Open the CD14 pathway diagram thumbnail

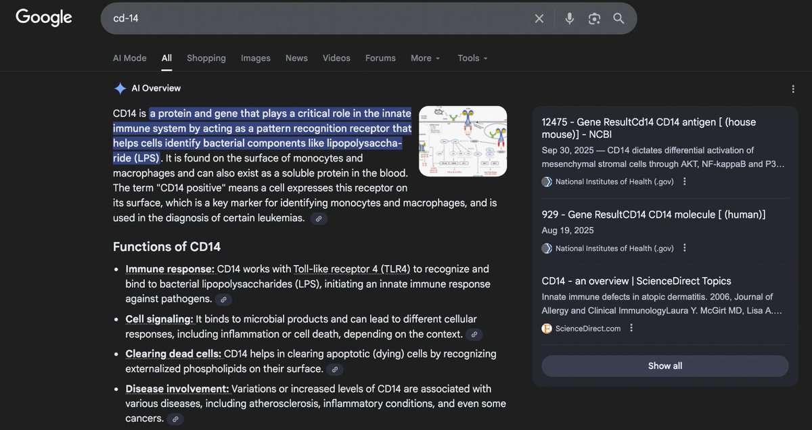(x=463, y=141)
